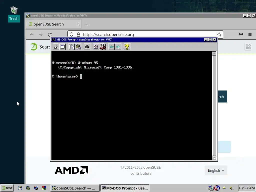The height and width of the screenshot is (192, 256).
Task: Select the openSUSE Search tab
Action: click(x=54, y=24)
